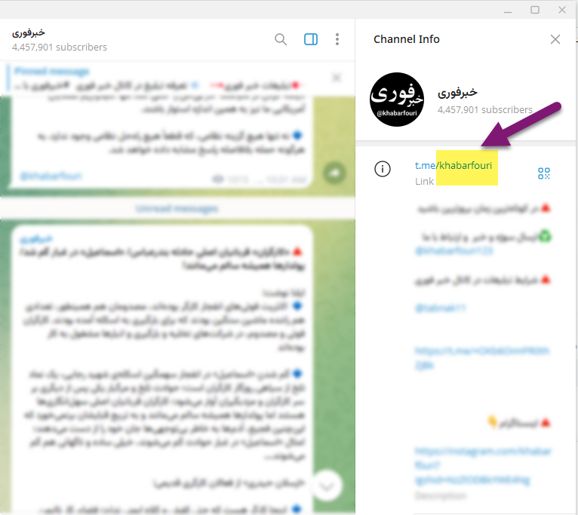The width and height of the screenshot is (578, 515).
Task: Click the Channel Info title
Action: click(406, 39)
